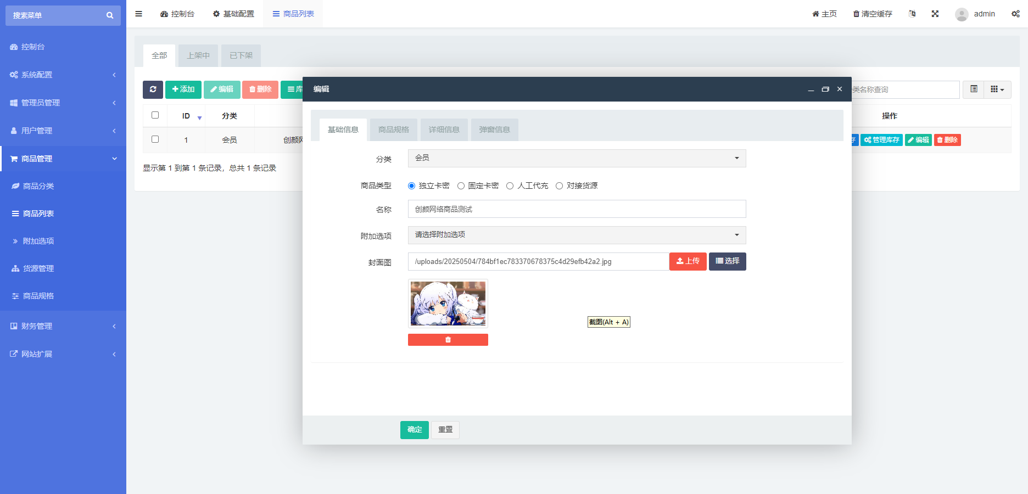Check the select-all checkbox in table header
Image resolution: width=1028 pixels, height=494 pixels.
[155, 115]
